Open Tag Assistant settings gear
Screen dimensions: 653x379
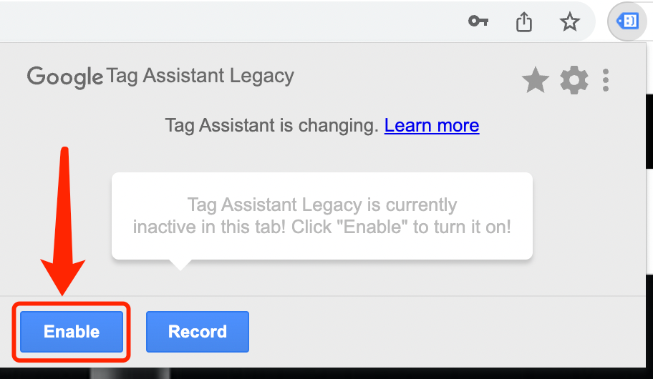pyautogui.click(x=574, y=80)
